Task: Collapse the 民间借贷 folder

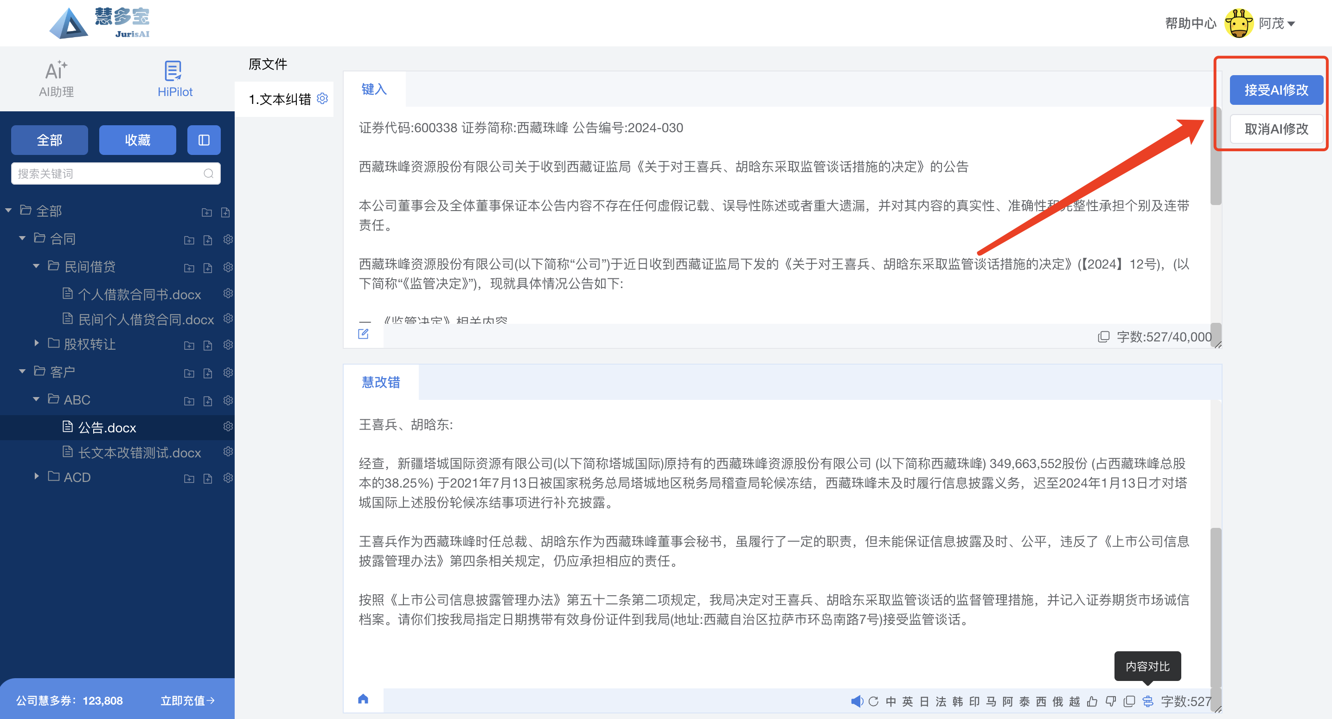Action: [36, 266]
